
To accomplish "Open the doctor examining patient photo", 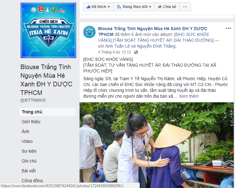I will (157, 145).
